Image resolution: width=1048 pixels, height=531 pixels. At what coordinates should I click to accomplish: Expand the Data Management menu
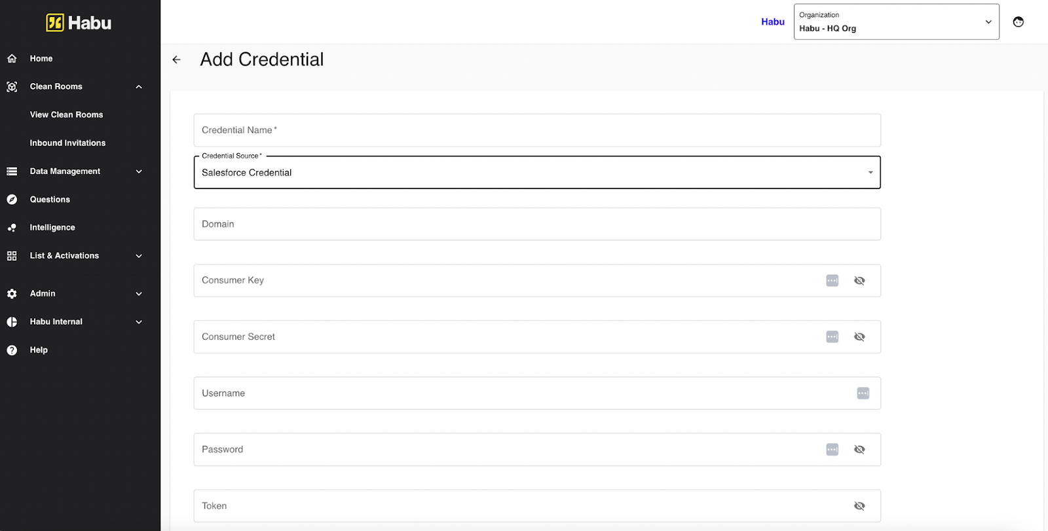point(139,172)
